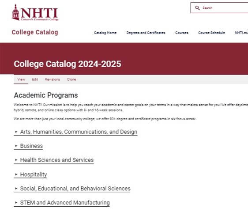Viewport: 248px width, 216px height.
Task: Click the disclosure triangle beside Business
Action: (16, 146)
